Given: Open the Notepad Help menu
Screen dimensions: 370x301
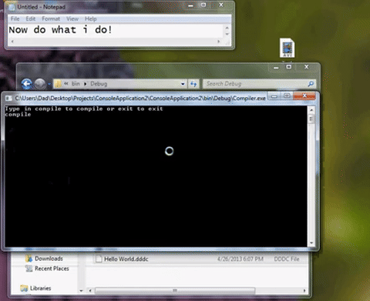Looking at the screenshot, I should (91, 18).
